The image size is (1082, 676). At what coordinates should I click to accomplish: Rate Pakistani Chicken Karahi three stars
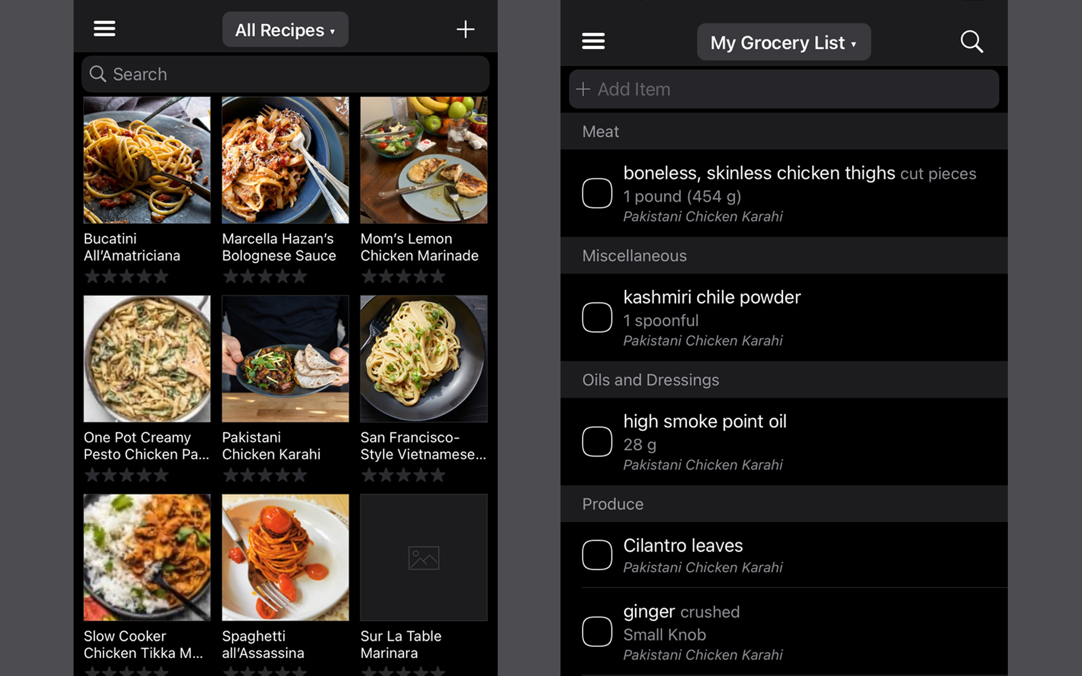click(x=265, y=475)
